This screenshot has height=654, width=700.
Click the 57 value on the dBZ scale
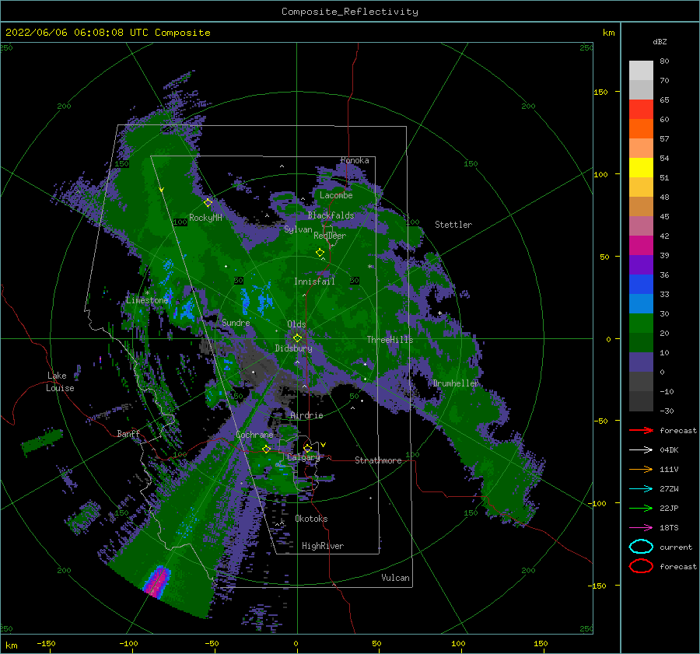pos(664,139)
